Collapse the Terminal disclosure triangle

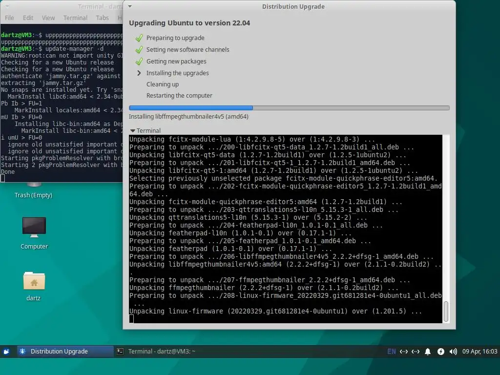tap(133, 131)
